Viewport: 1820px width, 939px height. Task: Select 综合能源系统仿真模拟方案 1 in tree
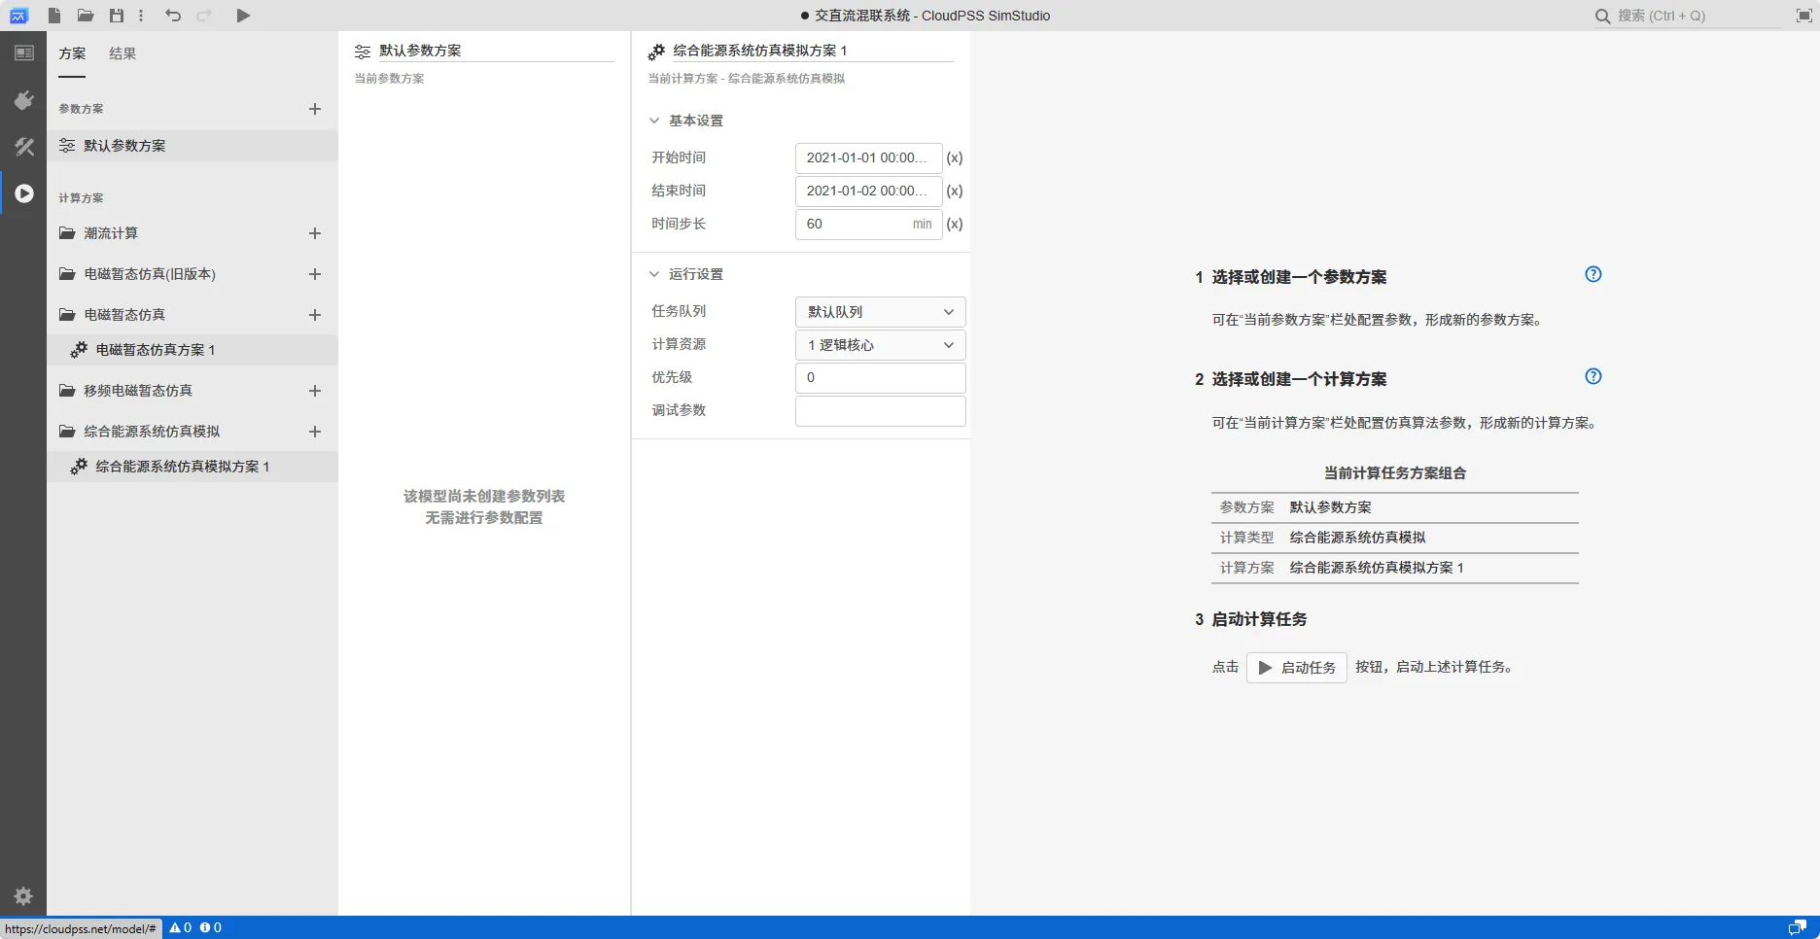(192, 467)
